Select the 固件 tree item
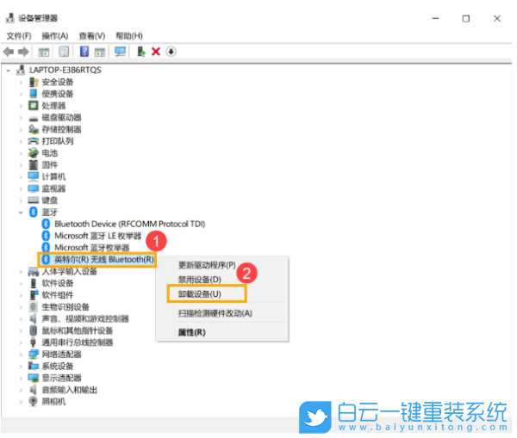This screenshot has width=517, height=438. tap(50, 165)
